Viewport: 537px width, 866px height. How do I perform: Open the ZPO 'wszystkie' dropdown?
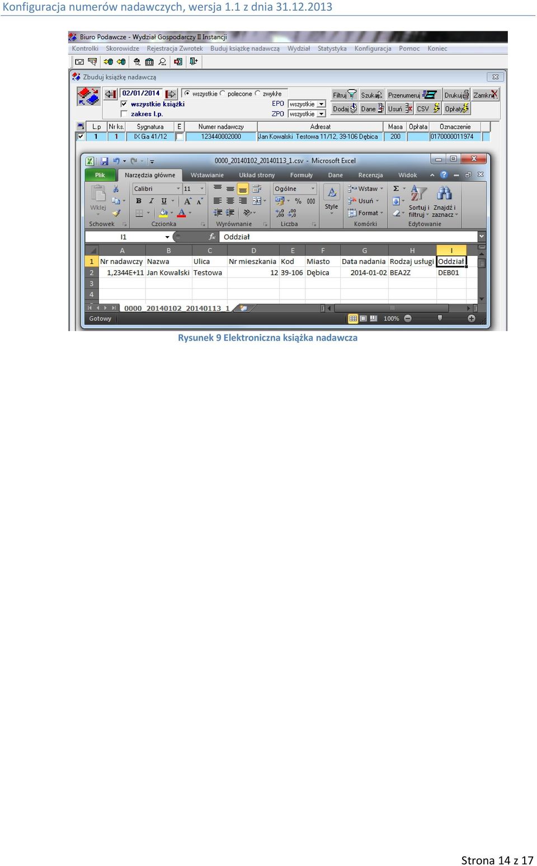pyautogui.click(x=322, y=114)
